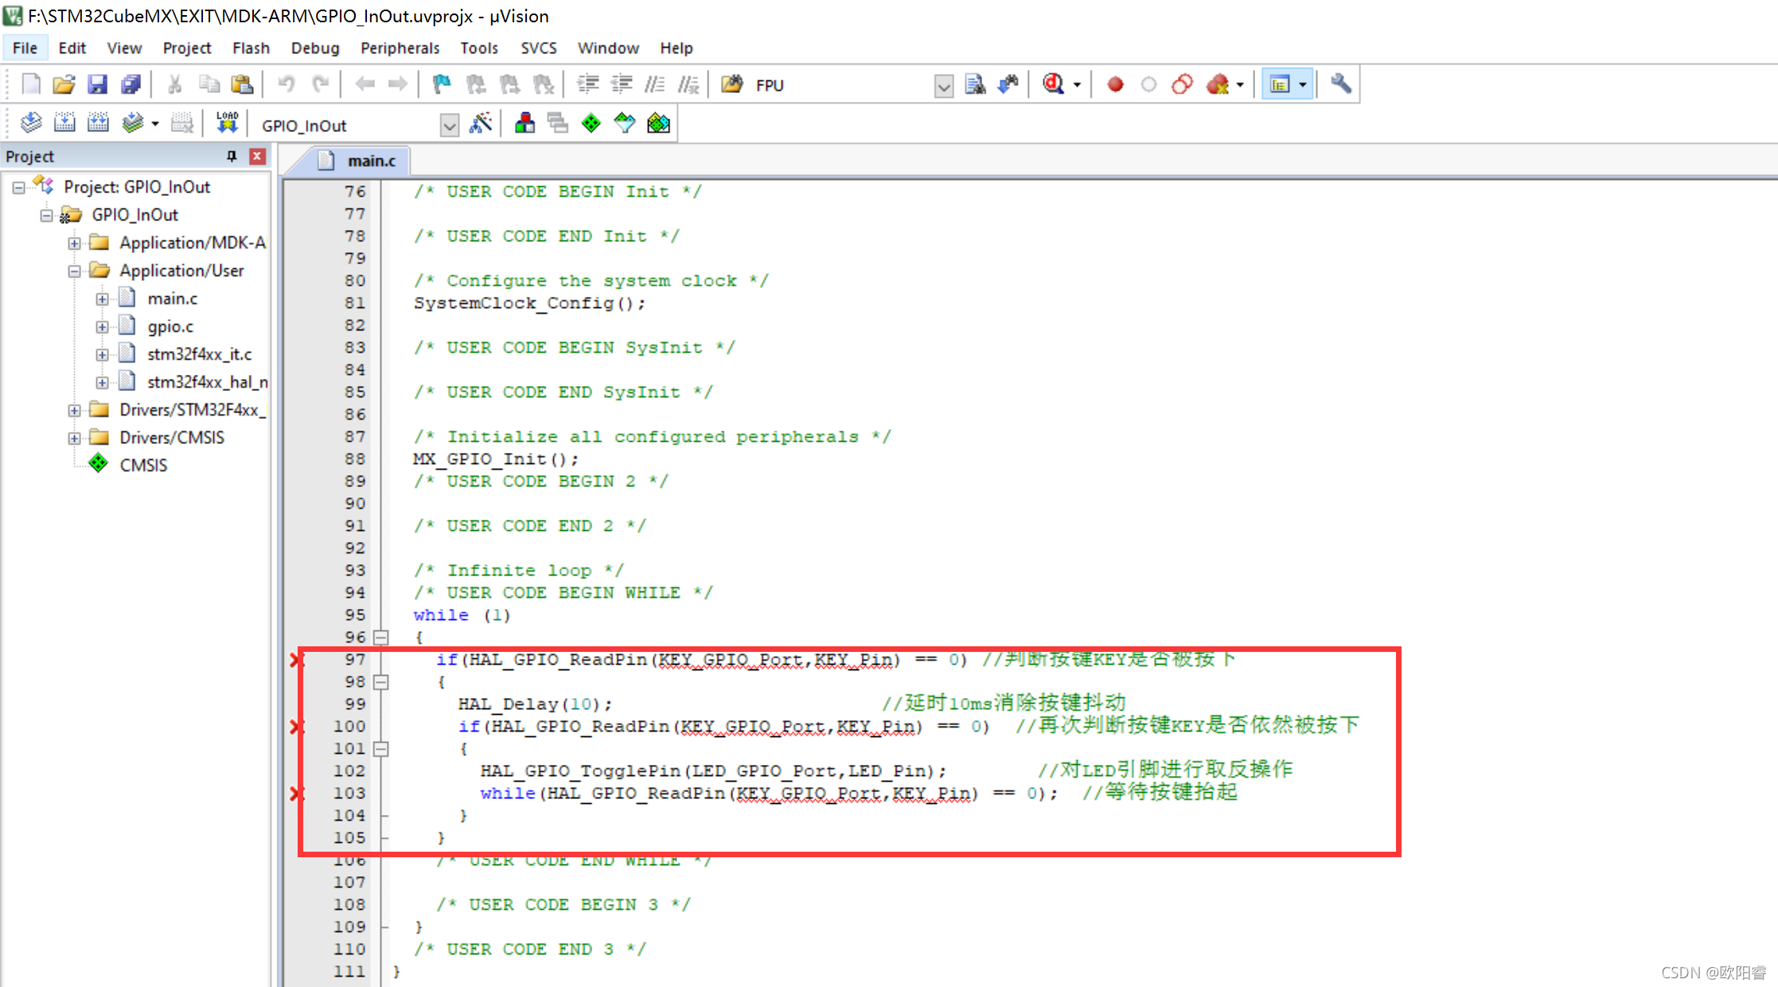Open Configuration with the wrench icon

click(x=1341, y=84)
